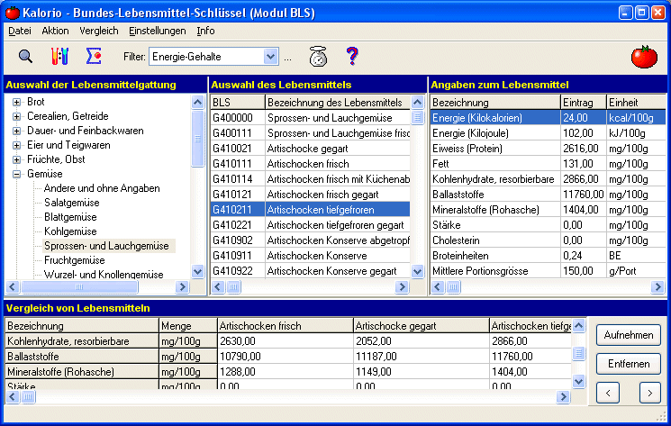
Task: Expand the Eier und Teigwaren node
Action: pyautogui.click(x=17, y=145)
